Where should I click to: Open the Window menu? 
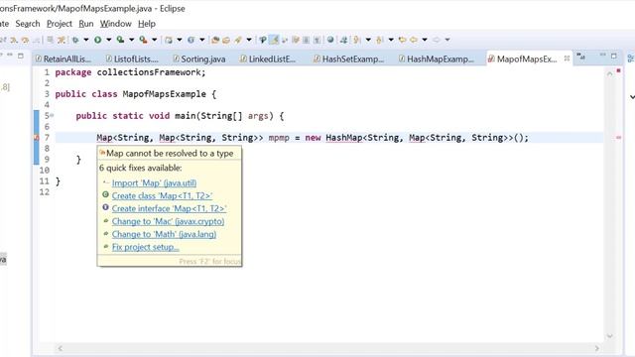(x=116, y=24)
